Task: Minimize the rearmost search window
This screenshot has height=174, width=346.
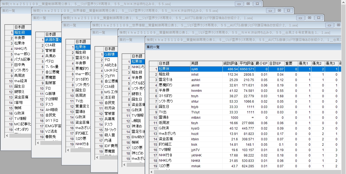Action: pyautogui.click(x=239, y=4)
